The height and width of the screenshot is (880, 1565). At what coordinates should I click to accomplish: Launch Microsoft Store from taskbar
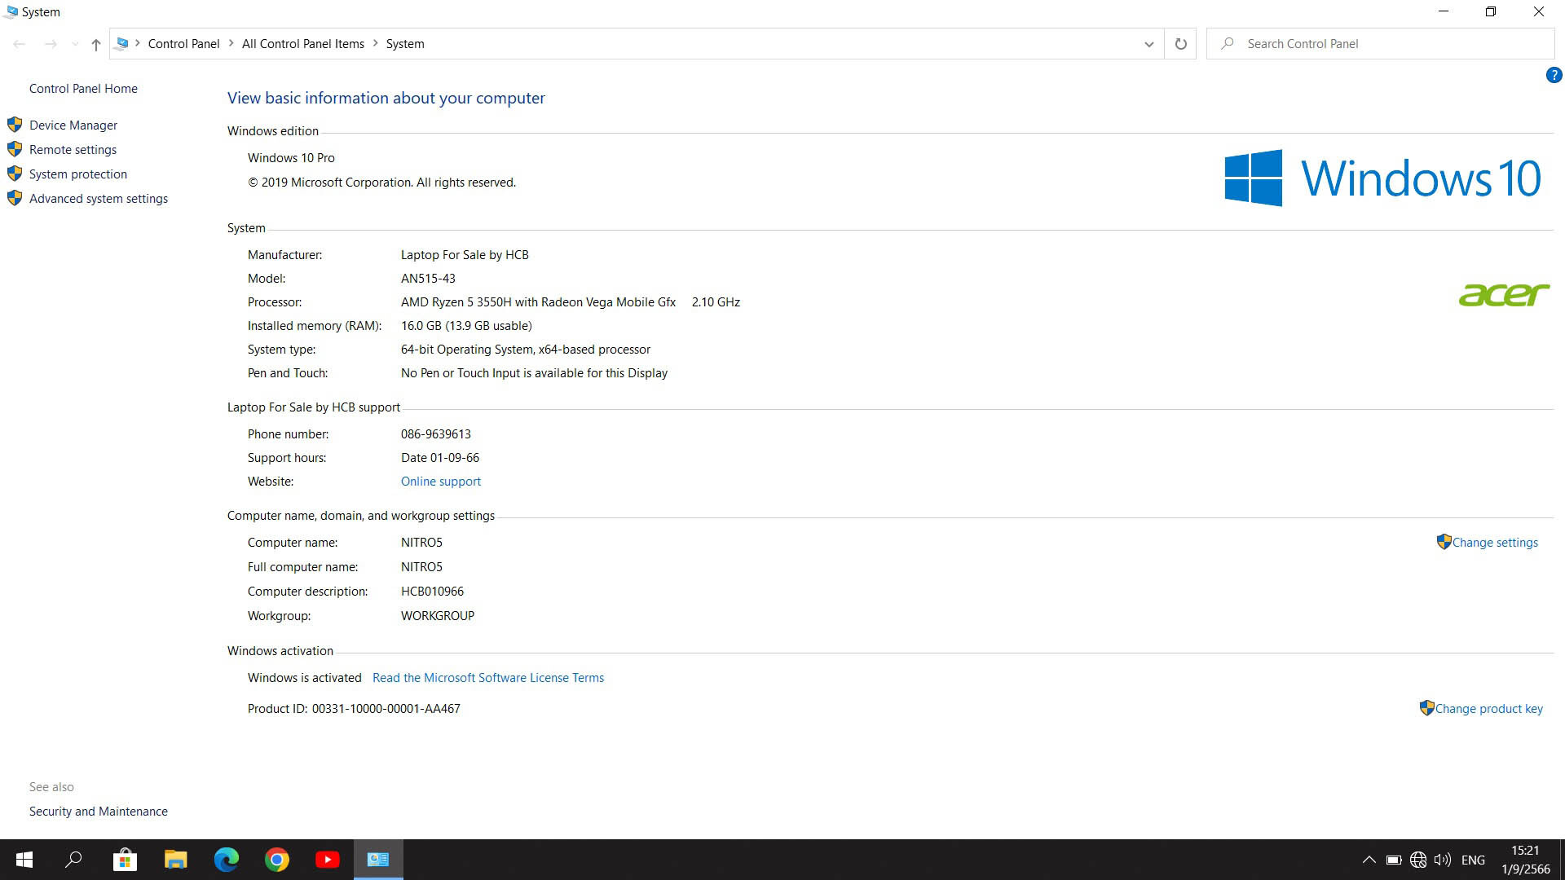pyautogui.click(x=125, y=860)
